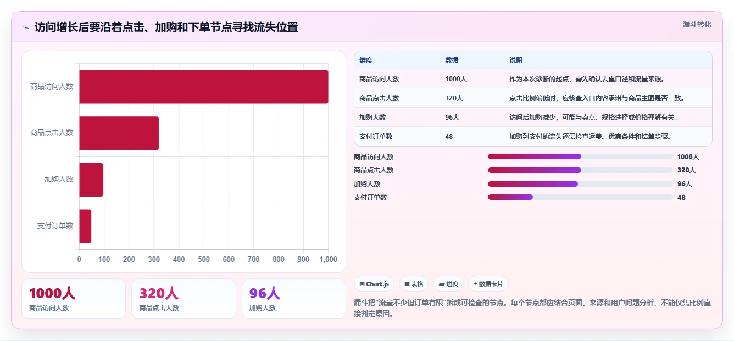Click the table data cell 48

click(x=449, y=137)
